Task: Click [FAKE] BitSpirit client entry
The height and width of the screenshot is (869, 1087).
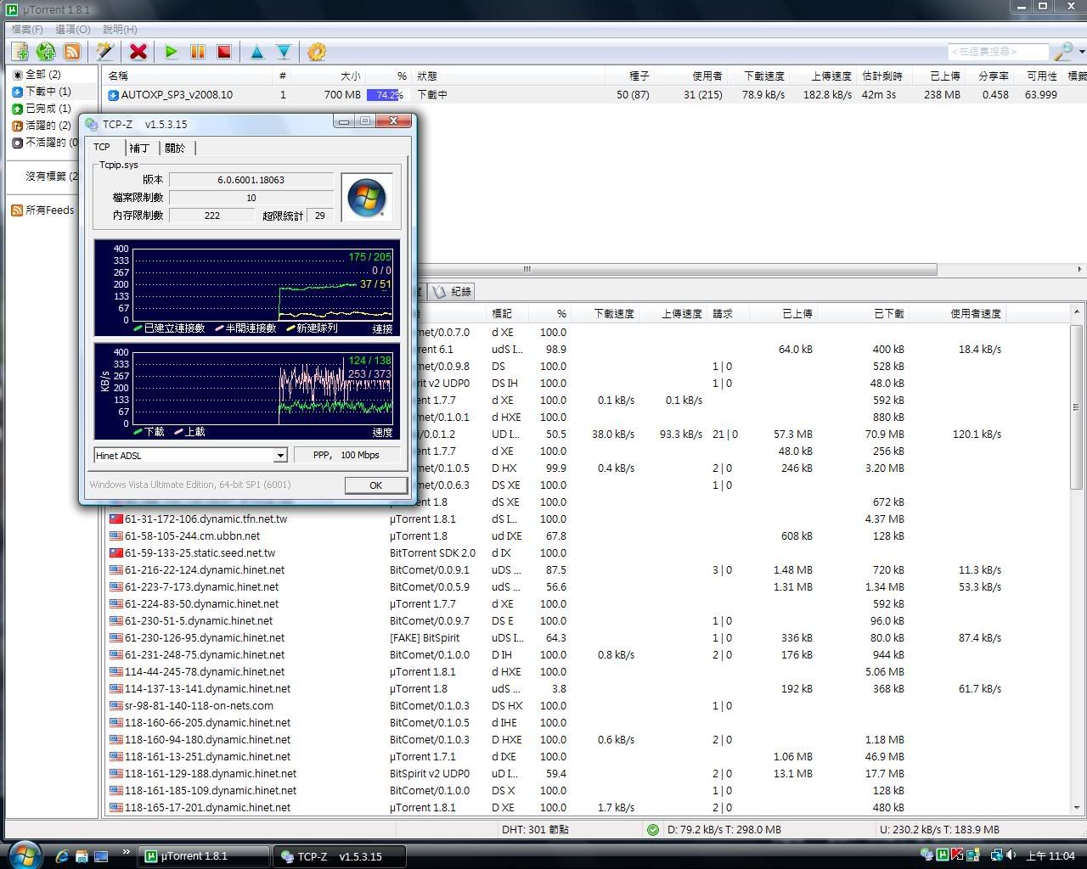Action: point(425,637)
